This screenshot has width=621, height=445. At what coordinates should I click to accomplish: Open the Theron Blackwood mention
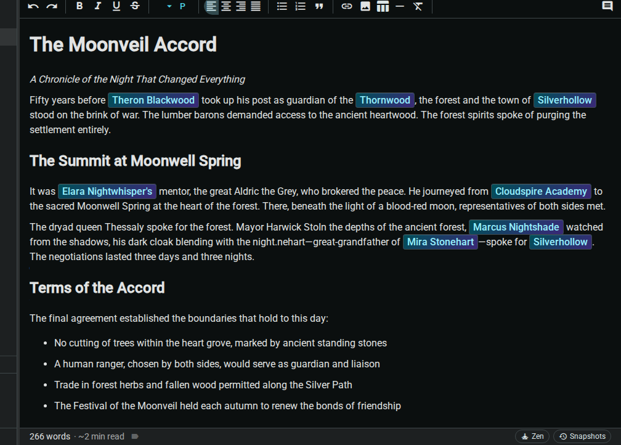coord(153,100)
